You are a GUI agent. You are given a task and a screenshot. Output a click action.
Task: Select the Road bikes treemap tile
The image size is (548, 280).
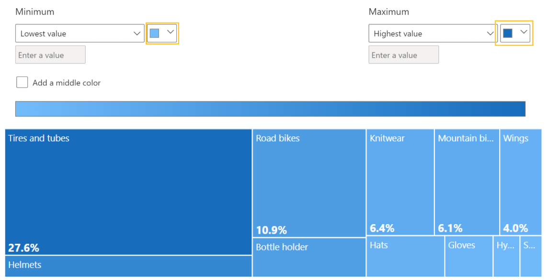pyautogui.click(x=309, y=182)
